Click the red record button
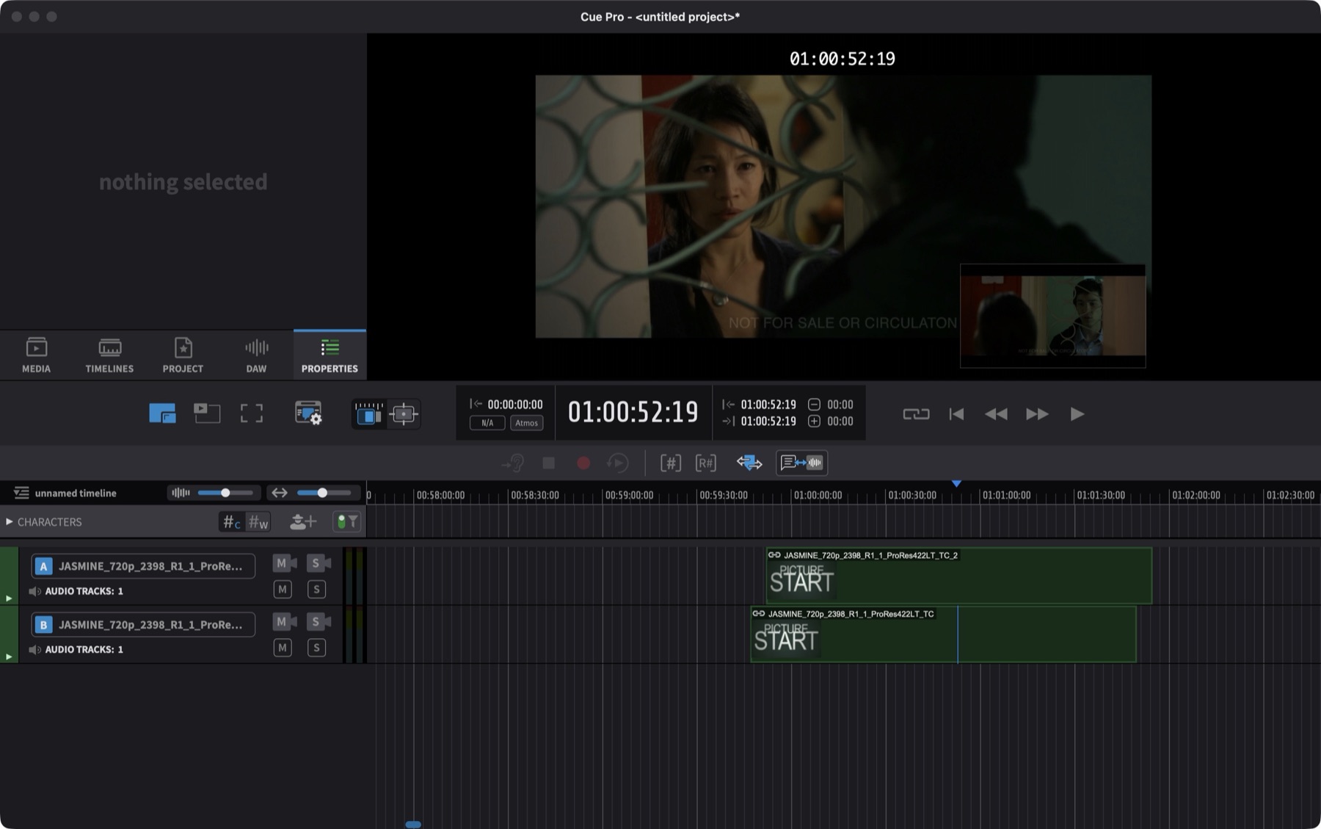The image size is (1321, 829). pyautogui.click(x=583, y=463)
